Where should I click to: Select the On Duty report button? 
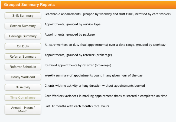[23, 46]
